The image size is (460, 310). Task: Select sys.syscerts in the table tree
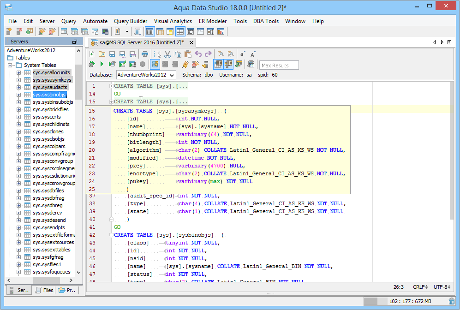(x=47, y=117)
